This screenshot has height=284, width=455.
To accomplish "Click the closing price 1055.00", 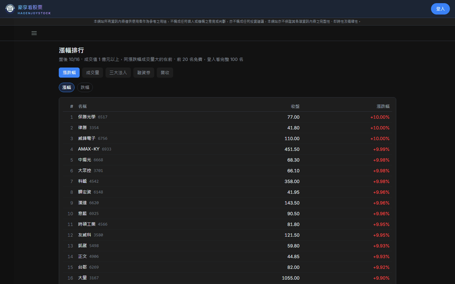I will [291, 278].
